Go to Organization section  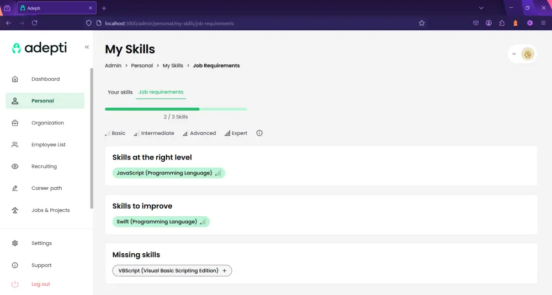(45, 123)
